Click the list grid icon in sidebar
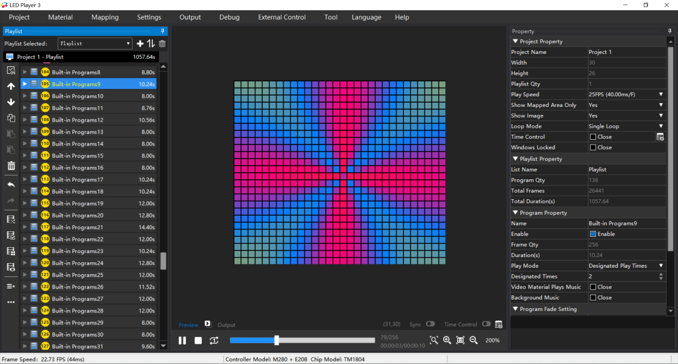Image resolution: width=678 pixels, height=364 pixels. click(11, 251)
